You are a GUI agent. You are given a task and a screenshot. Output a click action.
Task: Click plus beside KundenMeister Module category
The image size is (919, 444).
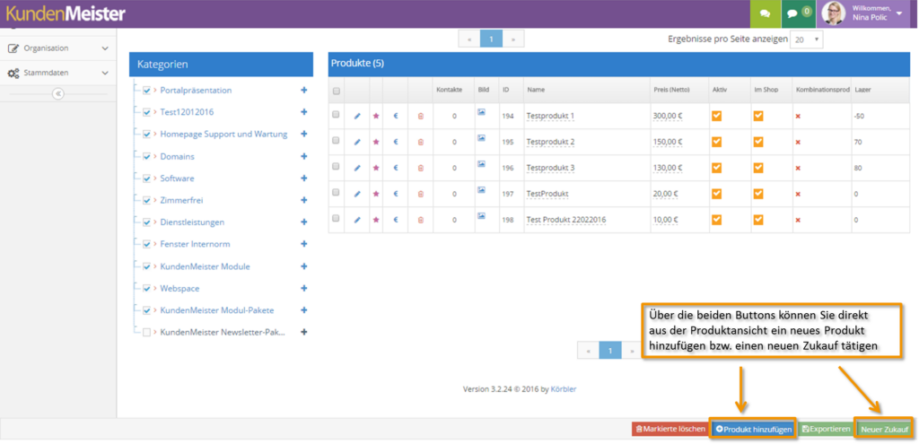point(303,266)
